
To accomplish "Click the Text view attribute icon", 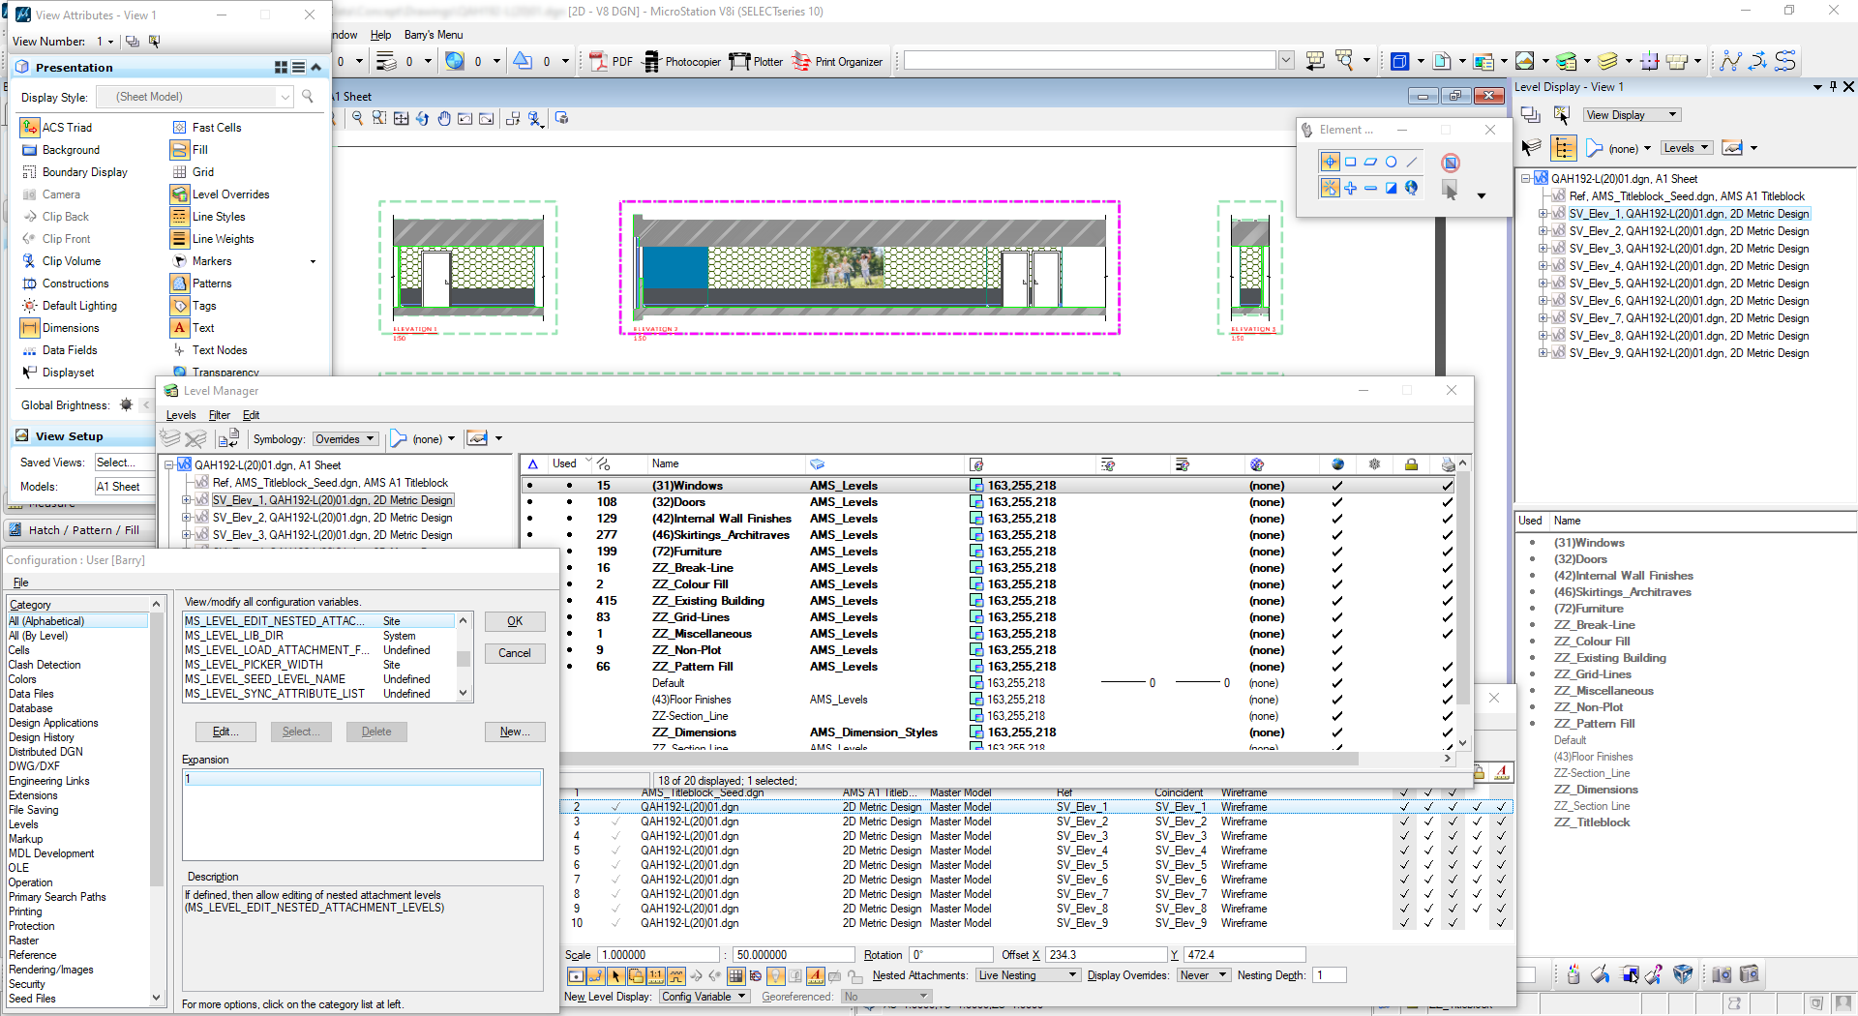I will tap(179, 328).
